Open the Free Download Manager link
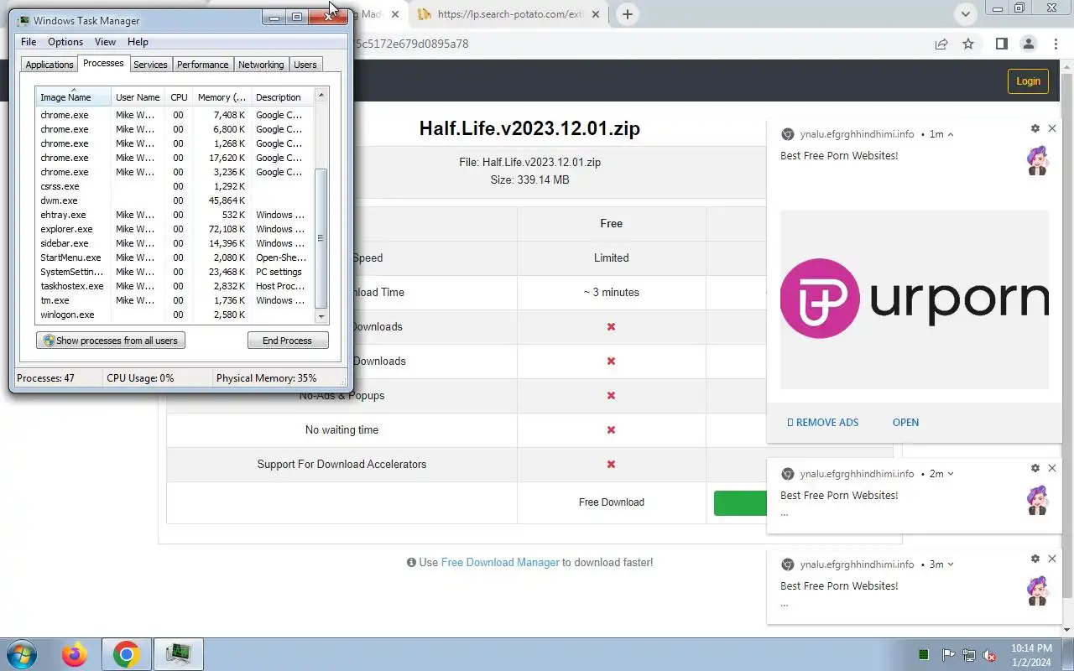1074x671 pixels. click(x=500, y=563)
